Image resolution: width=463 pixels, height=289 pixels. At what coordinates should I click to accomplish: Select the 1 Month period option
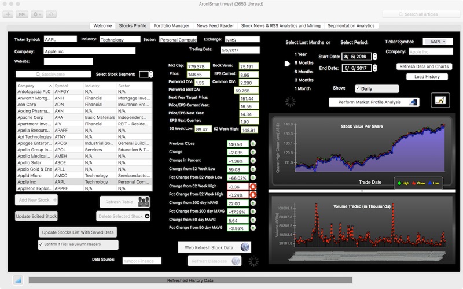click(302, 88)
